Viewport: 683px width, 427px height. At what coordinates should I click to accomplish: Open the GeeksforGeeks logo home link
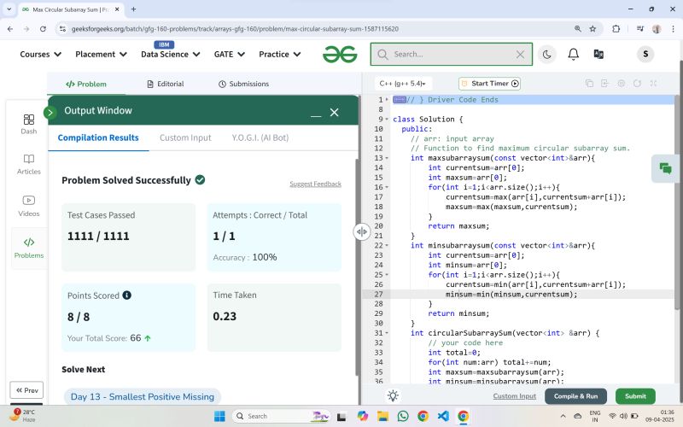(x=340, y=55)
